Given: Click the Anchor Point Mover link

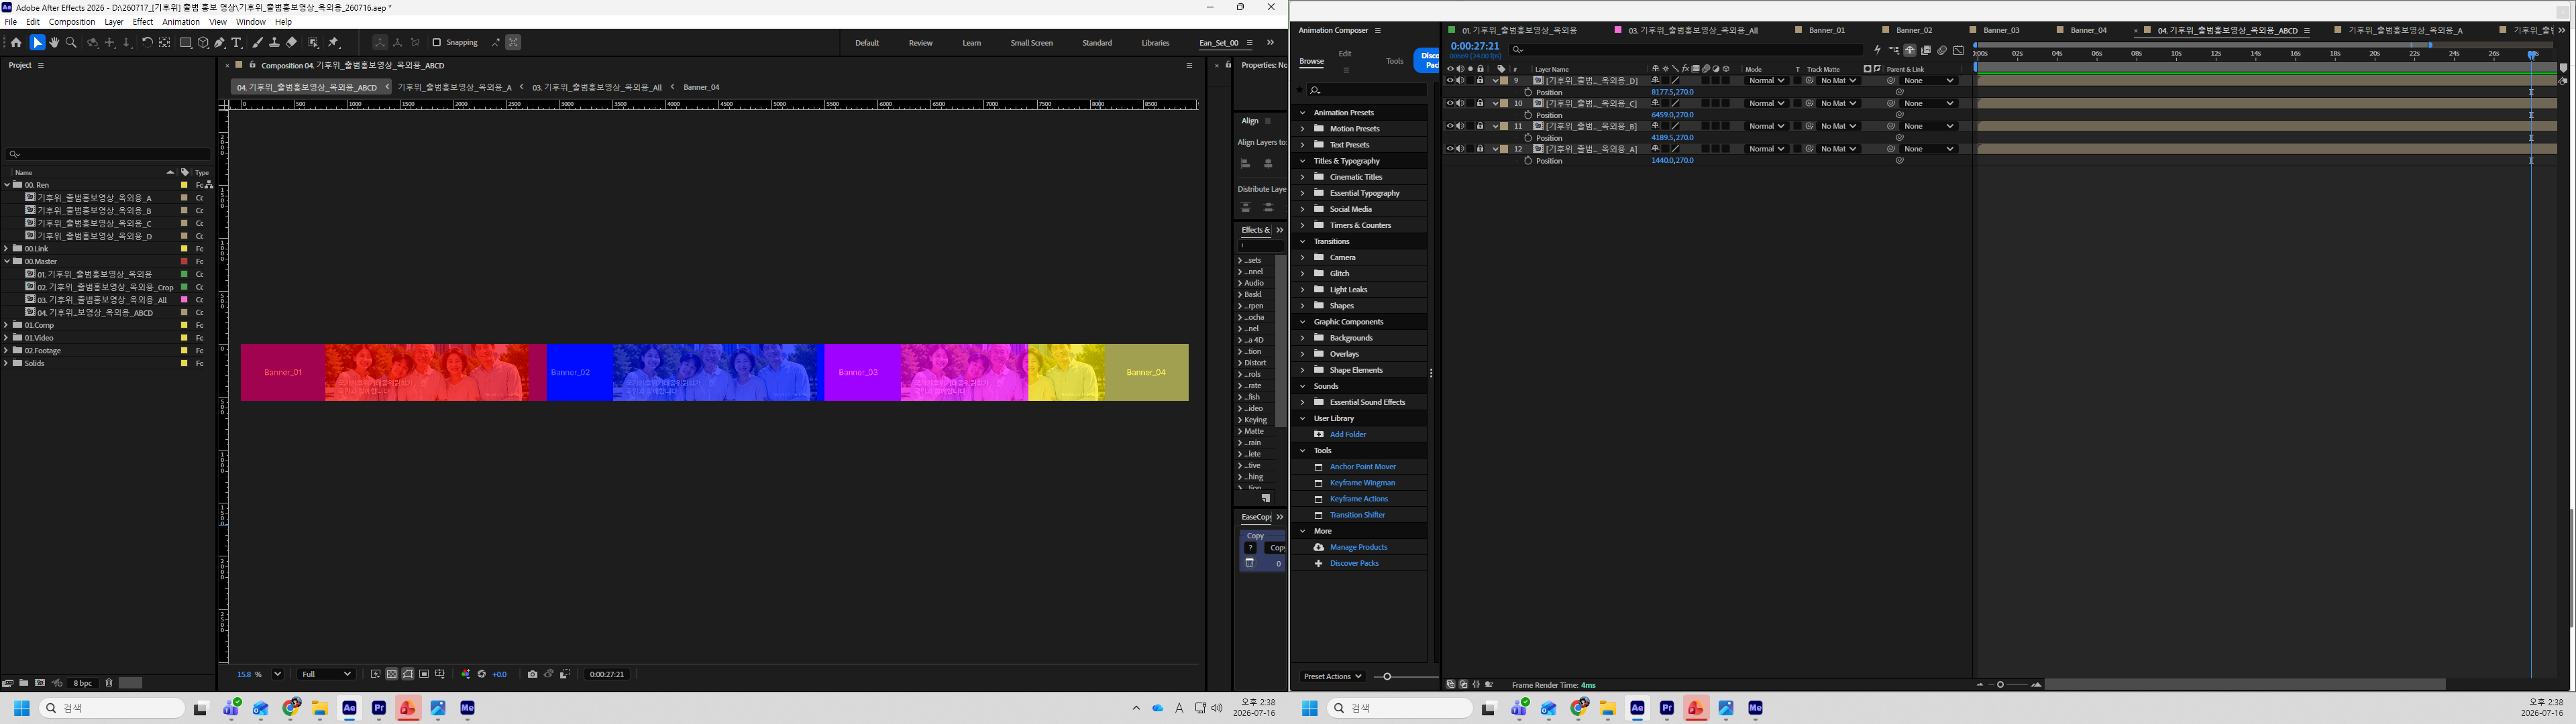Looking at the screenshot, I should click(1363, 467).
